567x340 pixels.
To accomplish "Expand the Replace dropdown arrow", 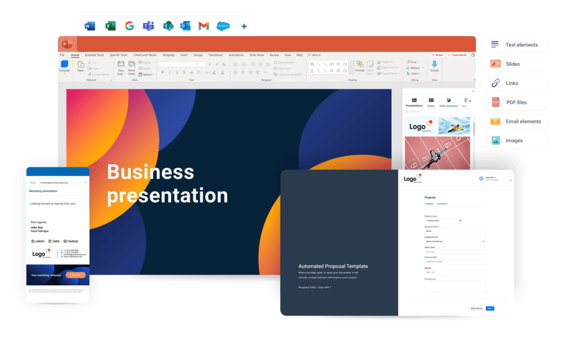I will 422,68.
